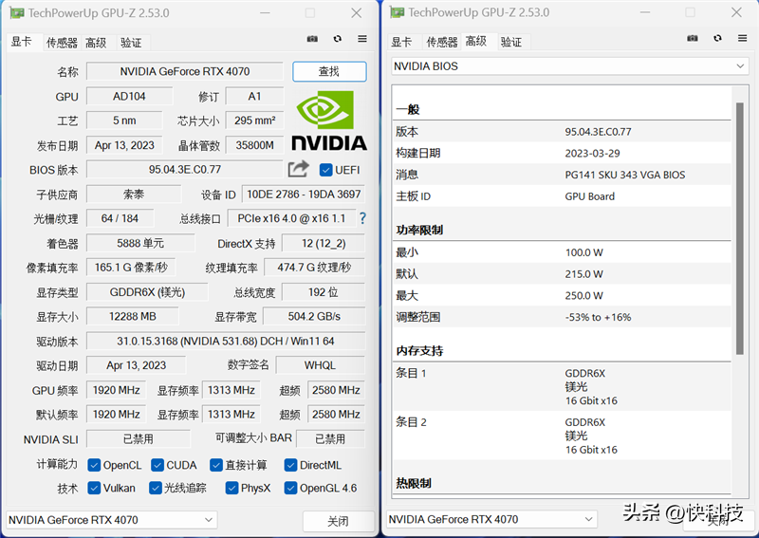This screenshot has height=538, width=759.
Task: Click the GPU-Z app icon in left title bar
Action: coord(17,13)
